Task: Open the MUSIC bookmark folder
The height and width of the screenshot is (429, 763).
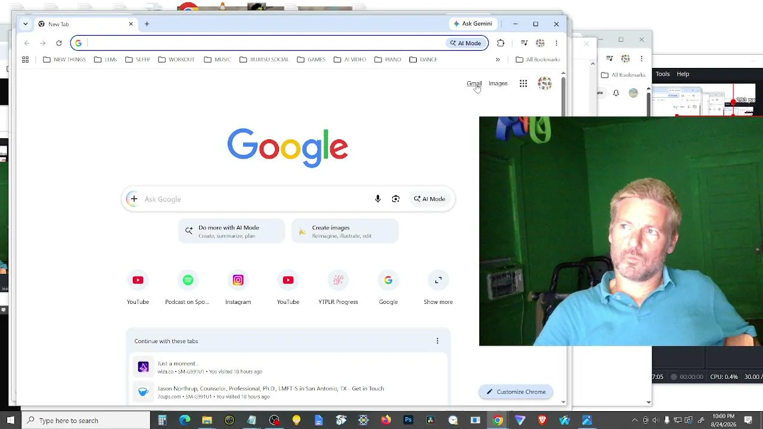Action: tap(218, 60)
